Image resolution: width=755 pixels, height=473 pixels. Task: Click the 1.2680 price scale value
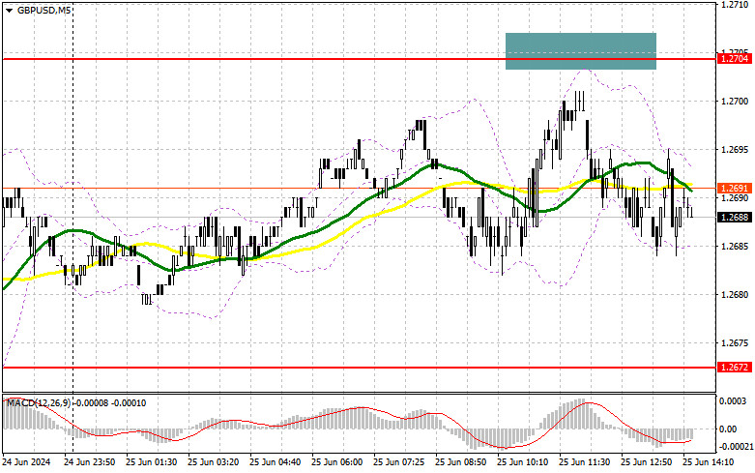tap(735, 294)
